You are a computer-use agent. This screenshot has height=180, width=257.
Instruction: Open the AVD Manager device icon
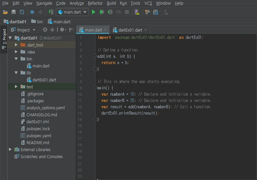[x=137, y=12]
